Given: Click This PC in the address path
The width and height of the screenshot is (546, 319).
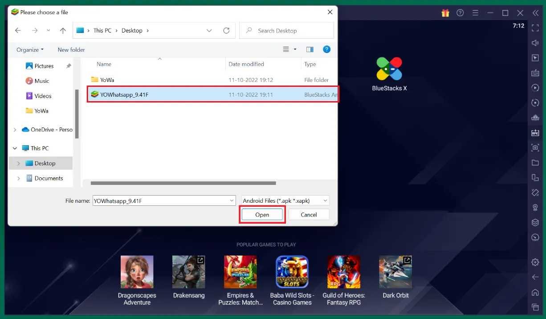Looking at the screenshot, I should (102, 30).
